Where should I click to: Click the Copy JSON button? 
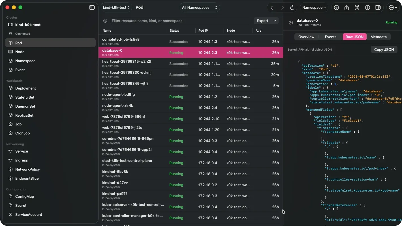point(384,49)
